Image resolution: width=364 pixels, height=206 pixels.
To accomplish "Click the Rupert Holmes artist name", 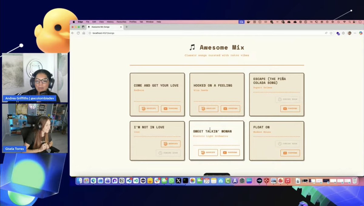I will coord(263,88).
